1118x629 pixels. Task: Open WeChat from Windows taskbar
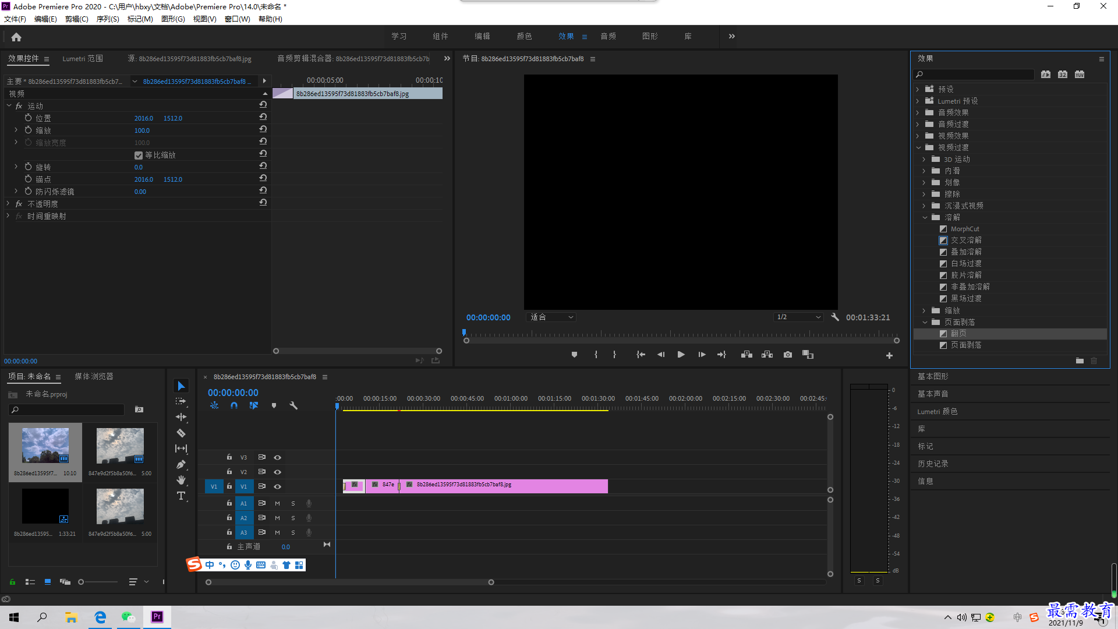(128, 617)
